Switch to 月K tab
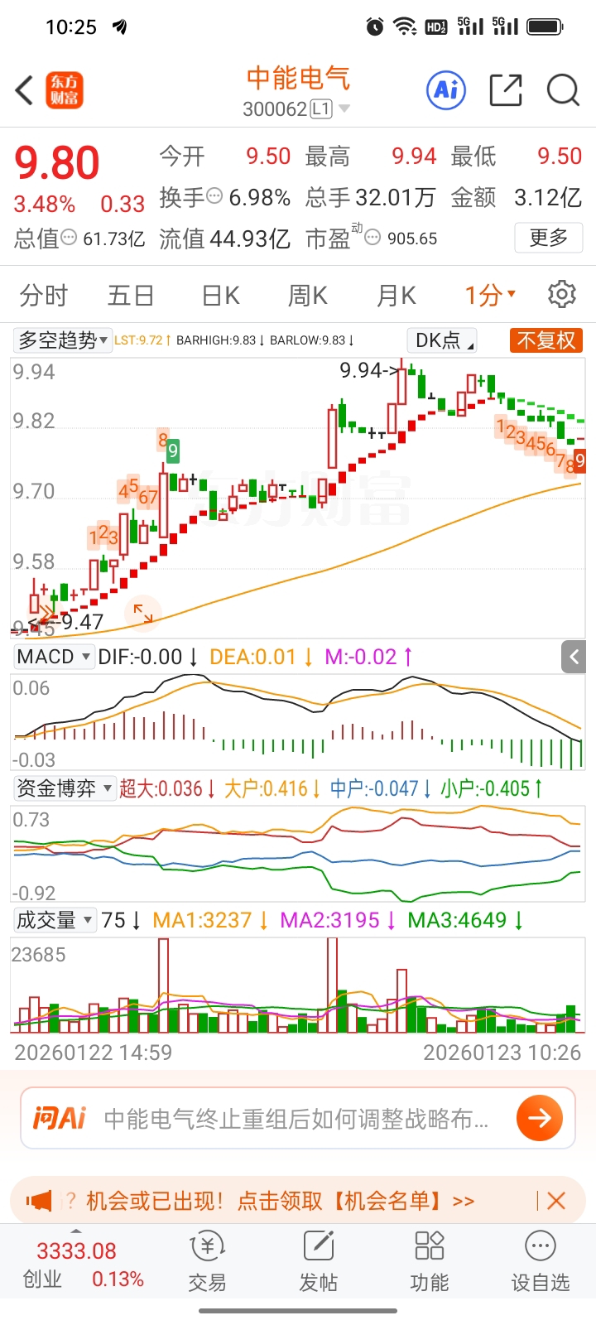The width and height of the screenshot is (596, 1325). pos(396,295)
